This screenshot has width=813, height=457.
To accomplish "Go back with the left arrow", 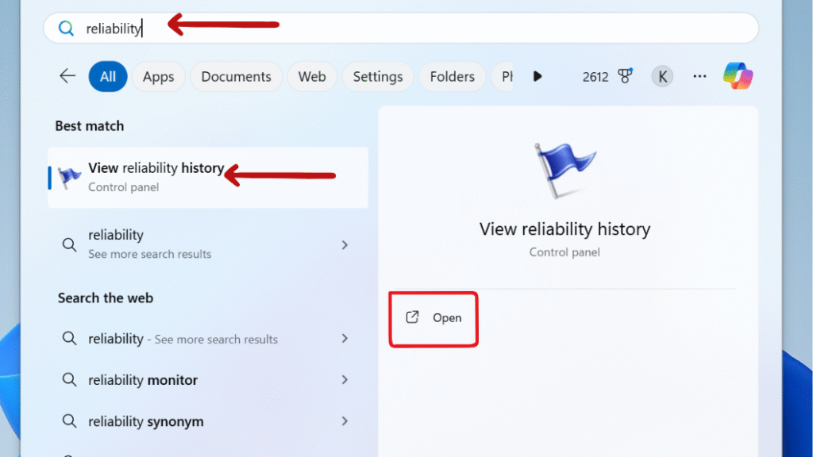I will tap(67, 76).
